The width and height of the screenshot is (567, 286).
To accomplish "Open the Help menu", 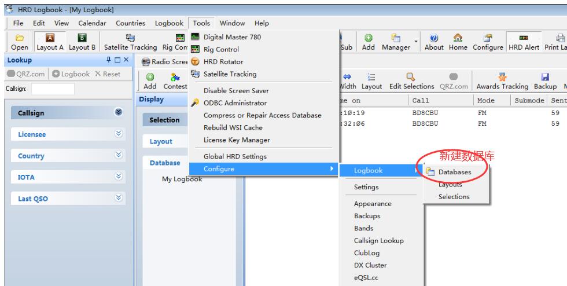I will tap(262, 23).
